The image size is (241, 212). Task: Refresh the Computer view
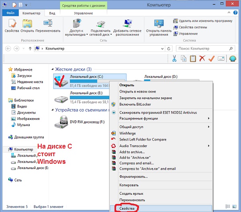[x=169, y=49]
